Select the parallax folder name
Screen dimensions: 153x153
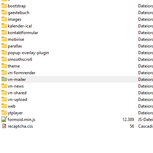tap(15, 46)
